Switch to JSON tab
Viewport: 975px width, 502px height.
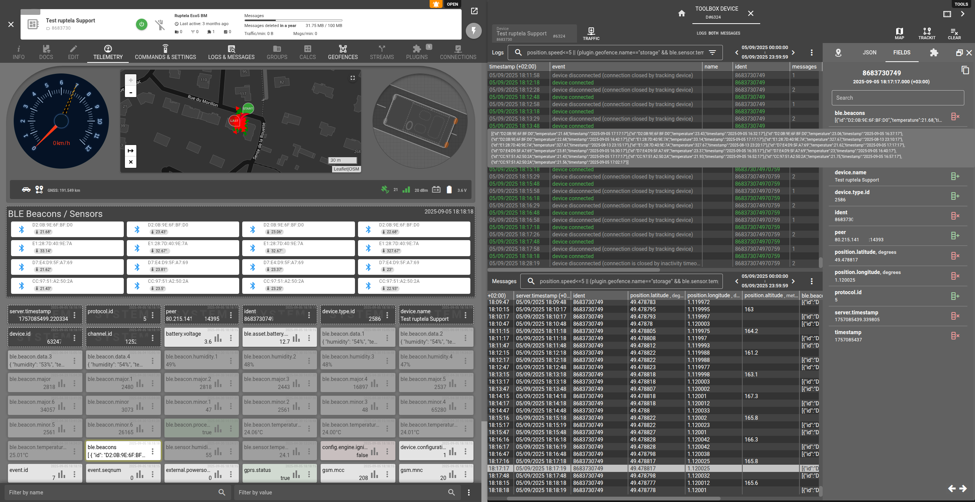coord(870,53)
